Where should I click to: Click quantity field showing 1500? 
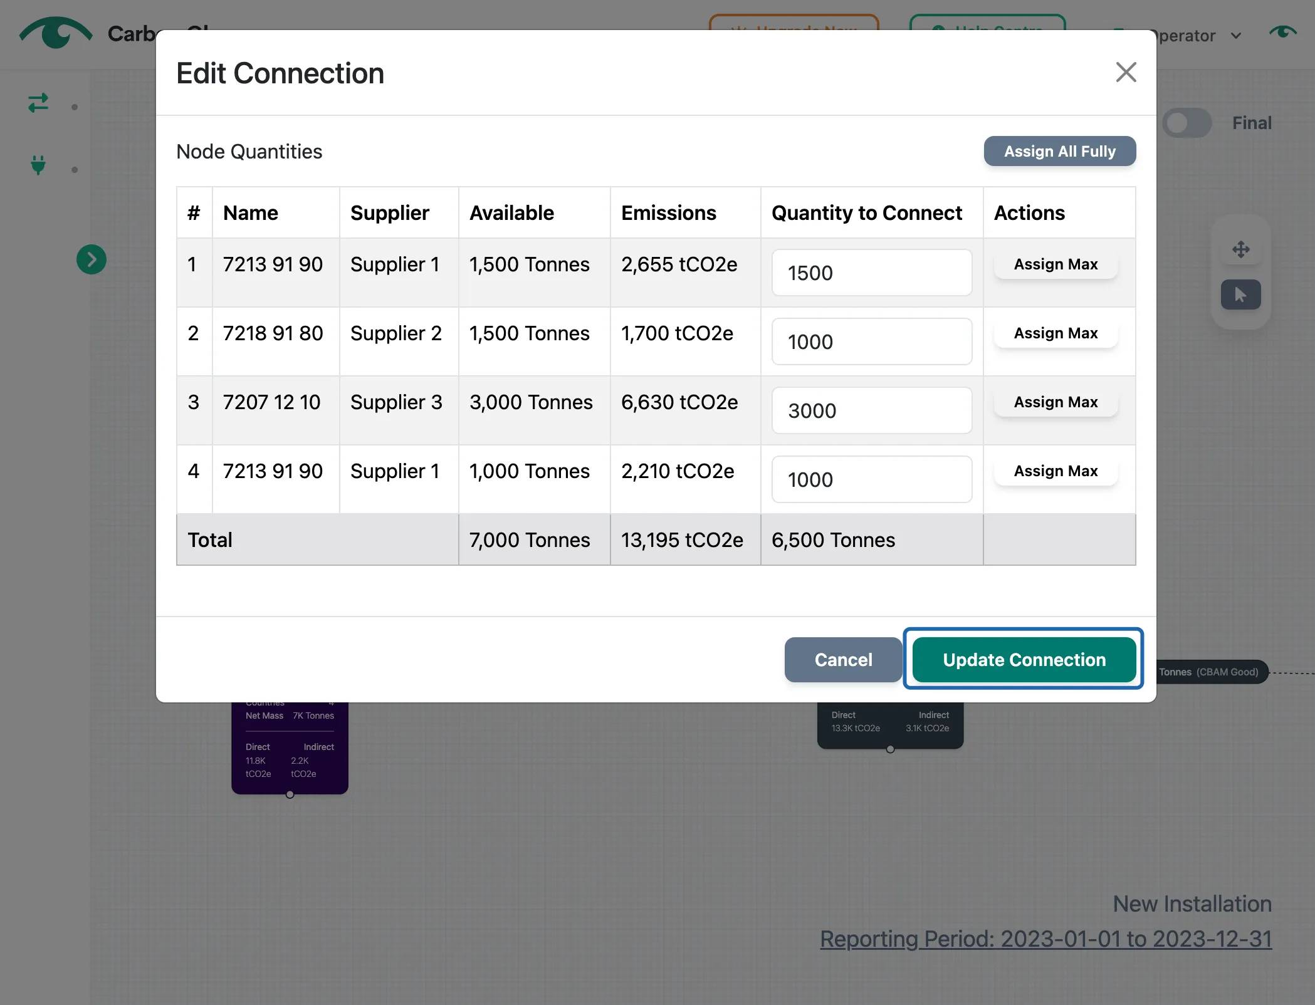pyautogui.click(x=871, y=273)
